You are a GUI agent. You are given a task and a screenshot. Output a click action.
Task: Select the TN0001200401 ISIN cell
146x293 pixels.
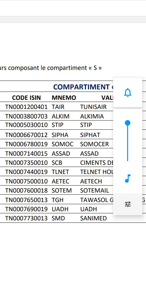pyautogui.click(x=26, y=107)
